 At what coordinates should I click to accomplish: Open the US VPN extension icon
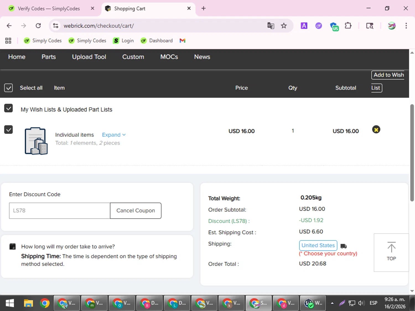tap(334, 26)
